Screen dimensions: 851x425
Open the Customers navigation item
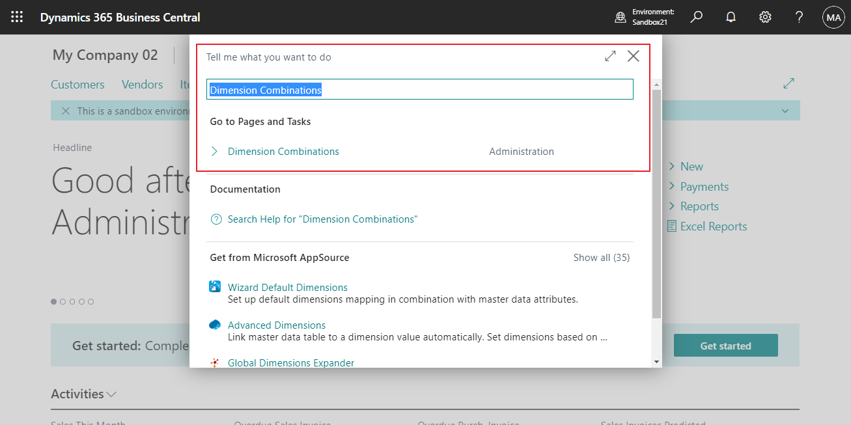point(77,84)
